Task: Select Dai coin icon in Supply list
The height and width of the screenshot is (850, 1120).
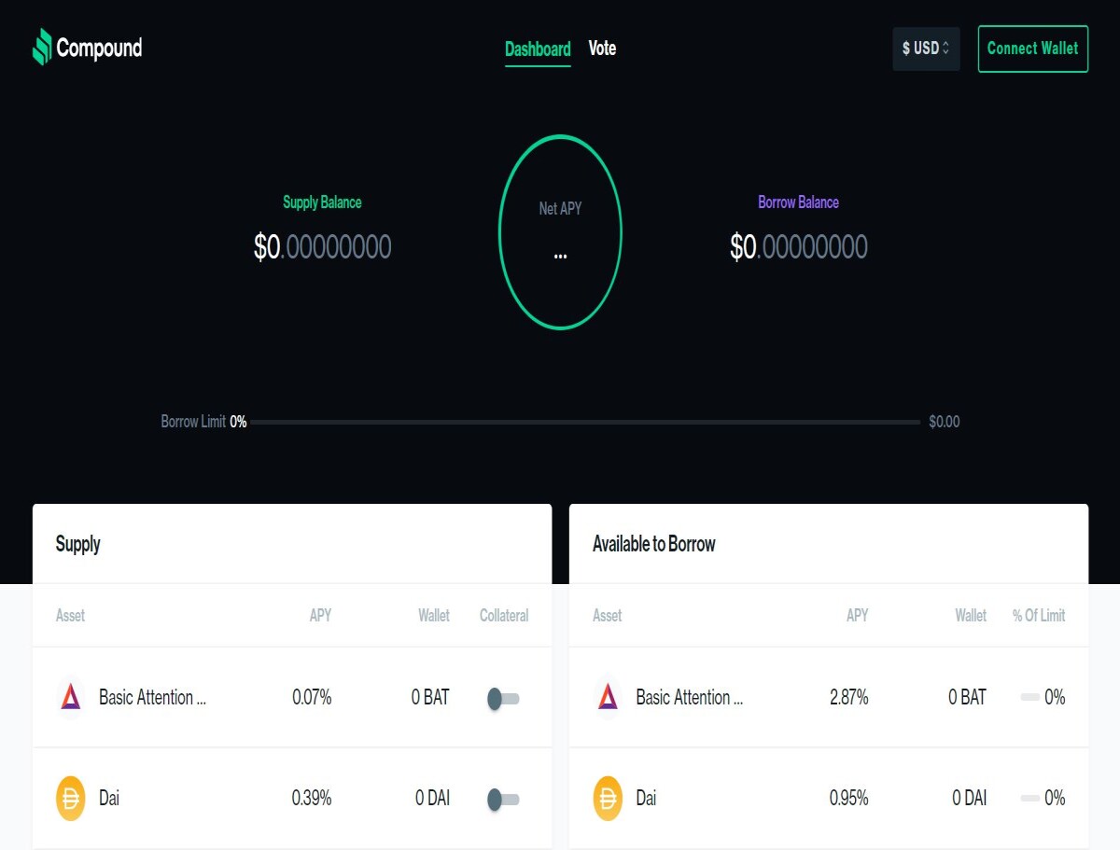Action: [71, 799]
